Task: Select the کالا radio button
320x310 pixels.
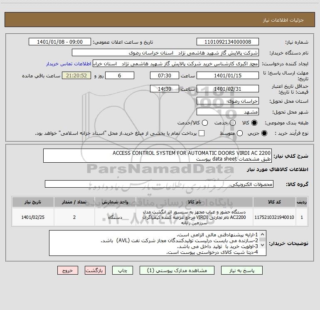Action: [x=254, y=123]
